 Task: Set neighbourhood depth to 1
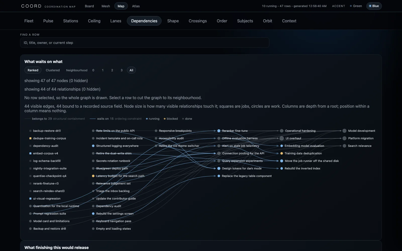coord(103,70)
